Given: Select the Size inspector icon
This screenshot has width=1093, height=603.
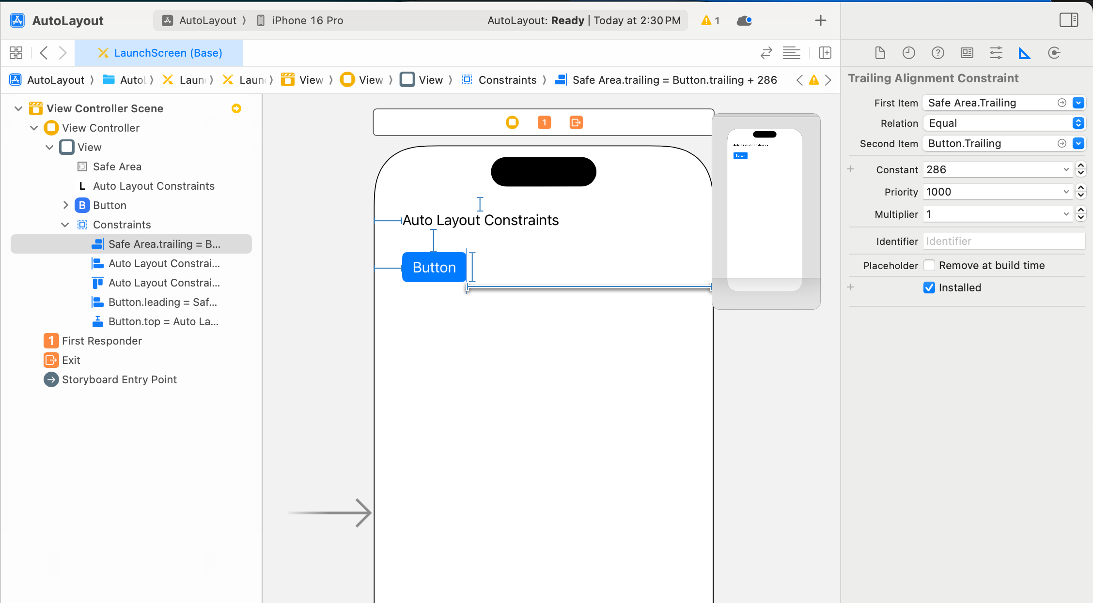Looking at the screenshot, I should pos(1025,53).
